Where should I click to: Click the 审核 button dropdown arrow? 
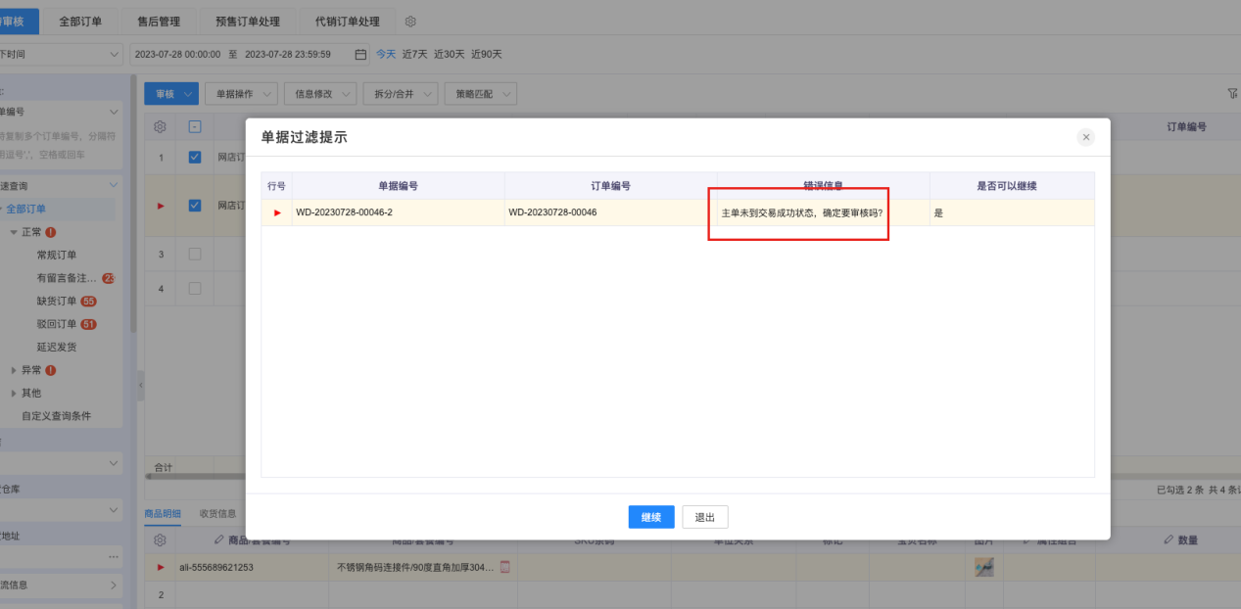[189, 94]
